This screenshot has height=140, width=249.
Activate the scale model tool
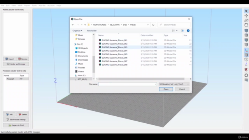click(x=246, y=20)
